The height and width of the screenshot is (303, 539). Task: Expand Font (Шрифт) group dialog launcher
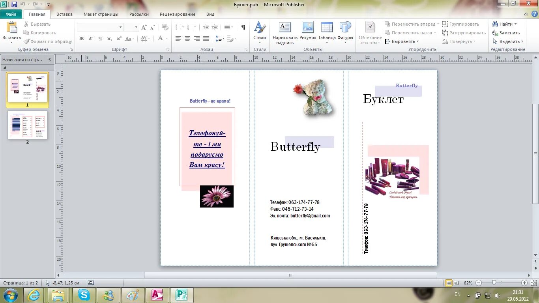168,50
